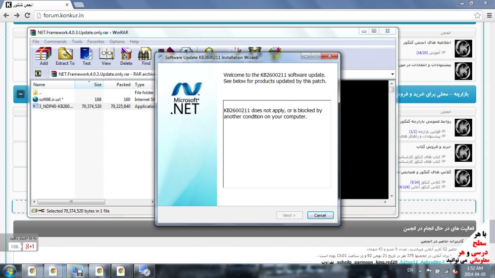Open the WinRAR Commands menu
Image resolution: width=495 pixels, height=278 pixels.
coord(55,42)
